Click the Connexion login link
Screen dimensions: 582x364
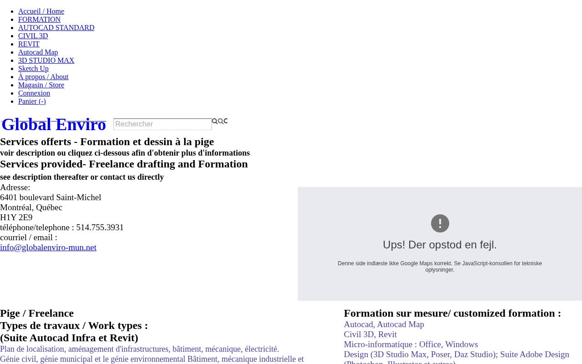(34, 93)
